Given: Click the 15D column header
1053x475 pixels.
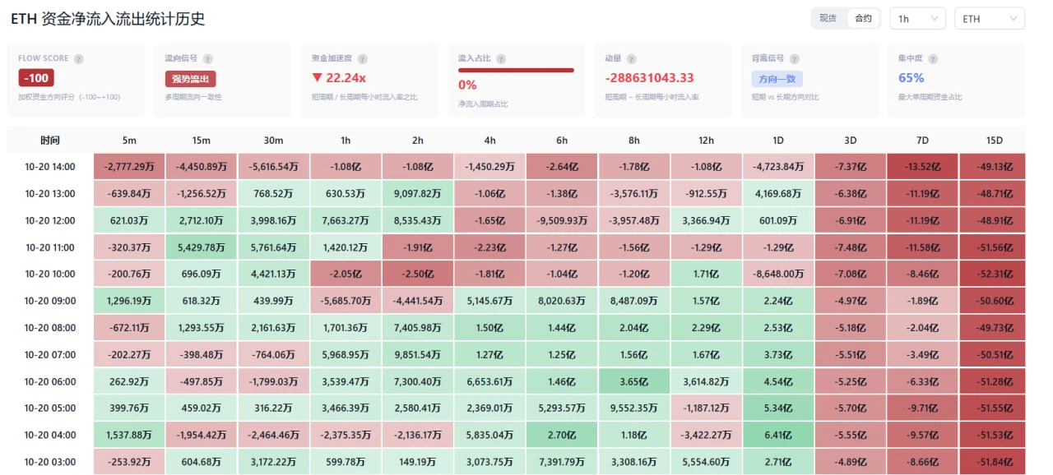Looking at the screenshot, I should 994,141.
